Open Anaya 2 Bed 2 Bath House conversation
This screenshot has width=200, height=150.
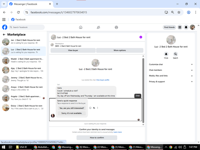click(24, 88)
